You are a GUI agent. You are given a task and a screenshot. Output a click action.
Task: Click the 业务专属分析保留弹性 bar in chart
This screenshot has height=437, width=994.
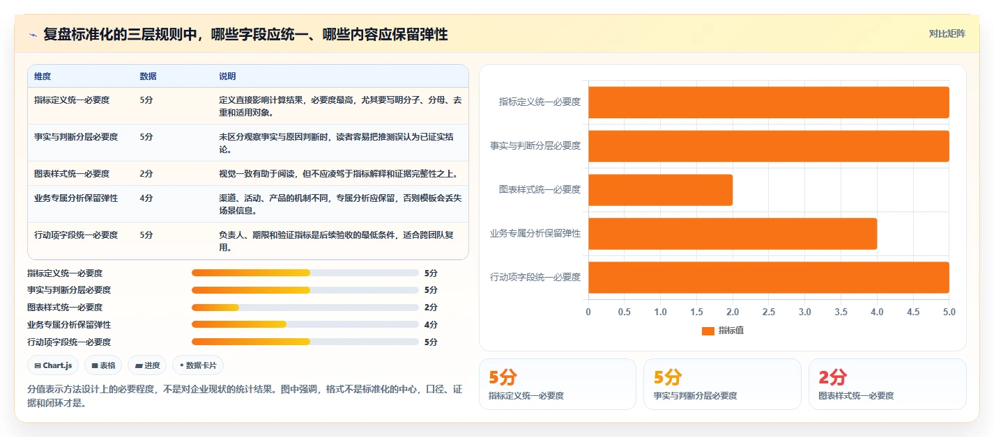coord(733,234)
